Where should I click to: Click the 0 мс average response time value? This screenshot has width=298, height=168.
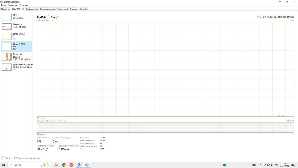click(56, 141)
